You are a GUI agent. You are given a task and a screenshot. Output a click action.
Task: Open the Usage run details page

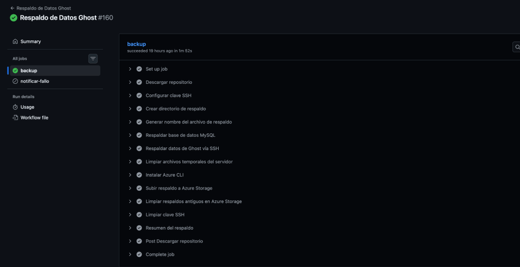(x=27, y=107)
